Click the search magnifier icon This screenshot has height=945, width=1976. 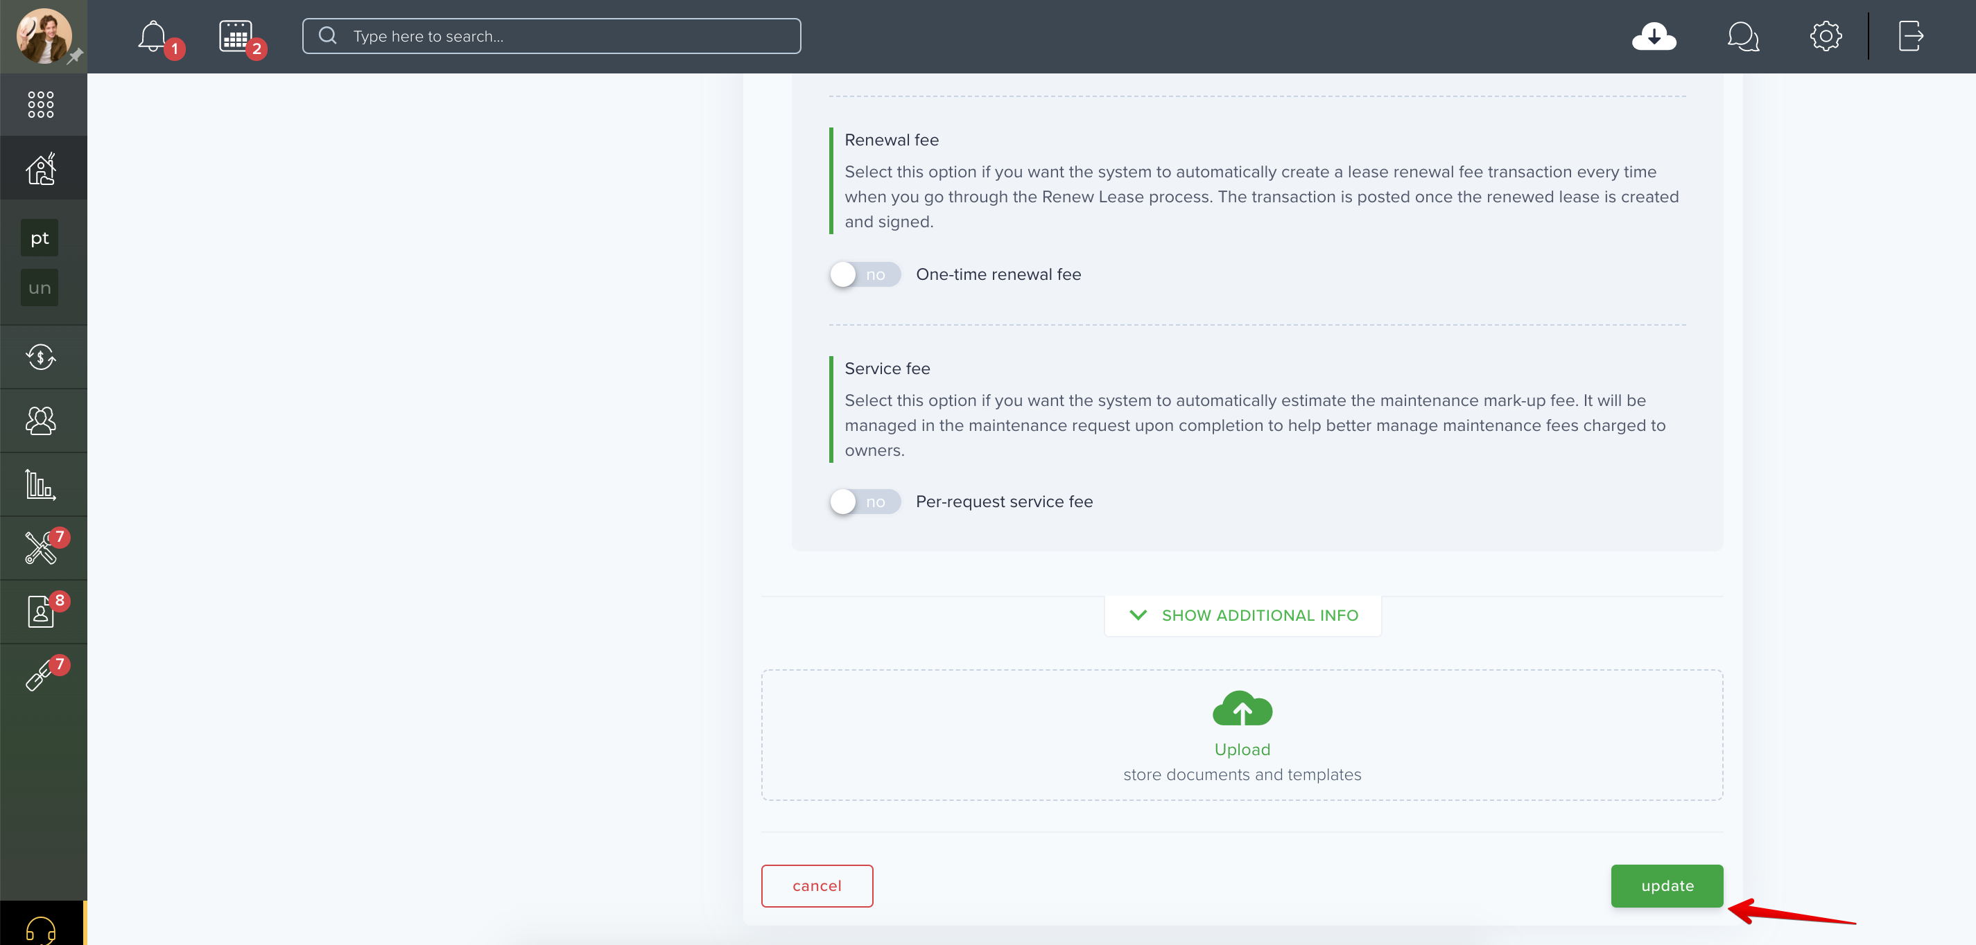[x=327, y=35]
